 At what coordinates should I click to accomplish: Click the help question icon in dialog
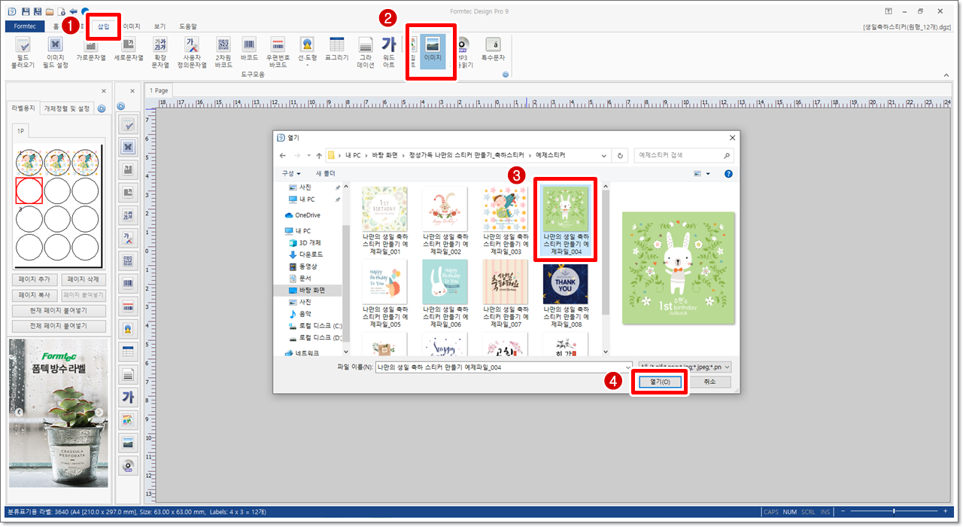pos(728,174)
